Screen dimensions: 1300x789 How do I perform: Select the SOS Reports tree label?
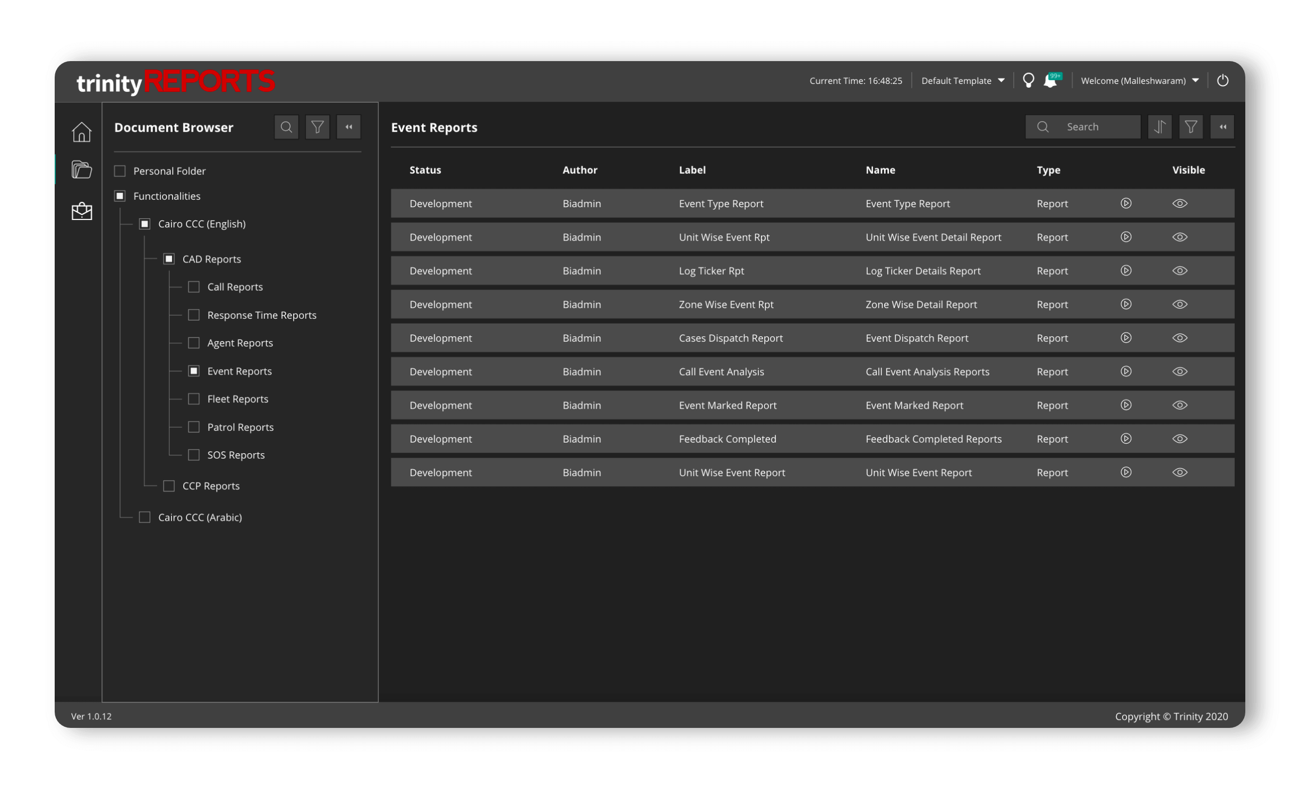236,455
